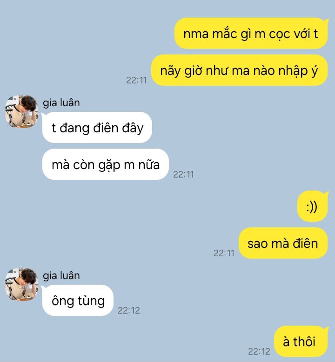Tap the 22:11 timestamp beside 'sao mà điên'
This screenshot has height=362, width=335.
(x=224, y=253)
